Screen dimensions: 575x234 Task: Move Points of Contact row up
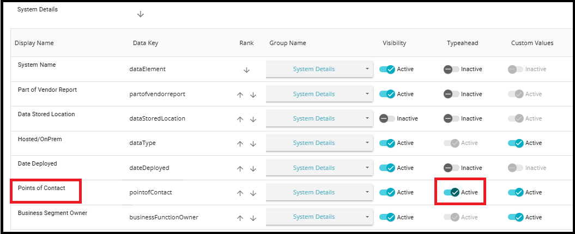click(240, 193)
